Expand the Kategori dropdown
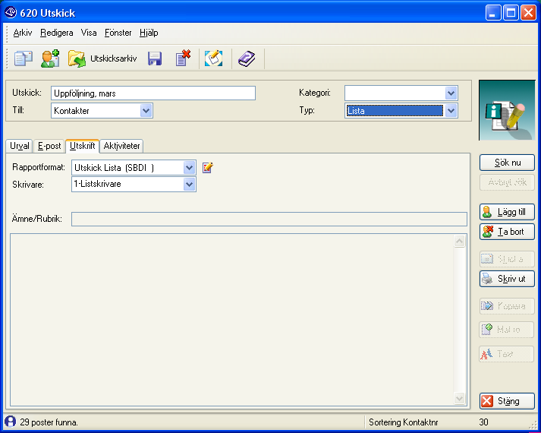The width and height of the screenshot is (541, 433). click(x=451, y=93)
